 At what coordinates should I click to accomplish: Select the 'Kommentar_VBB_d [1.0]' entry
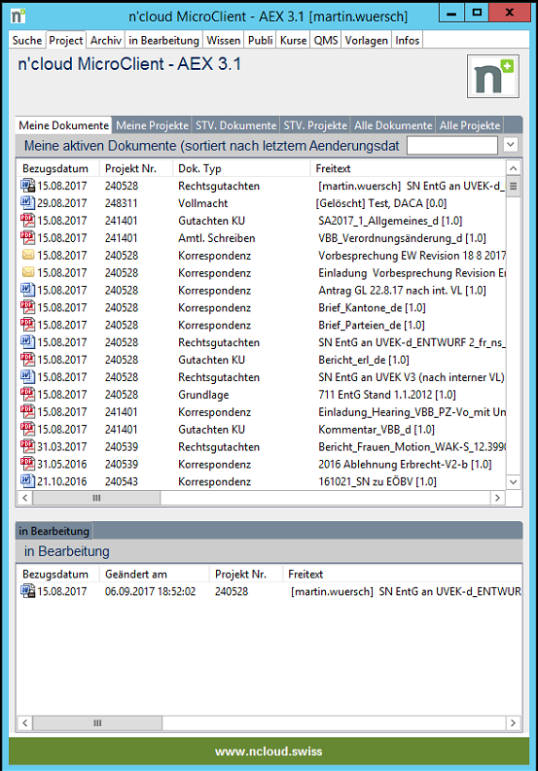pos(377,430)
